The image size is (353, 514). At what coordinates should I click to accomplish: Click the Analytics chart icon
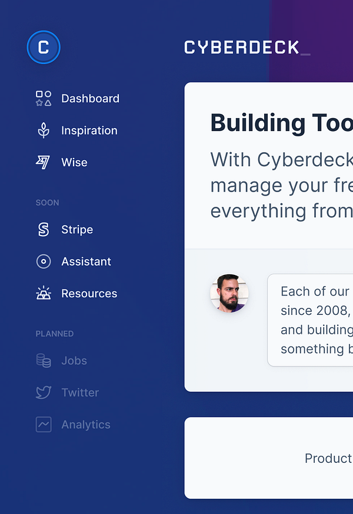tap(44, 425)
